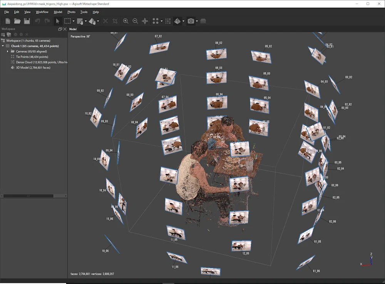Click camera thumbnail labeled 05_04
Viewport: 385px width, 284px height.
tap(259, 106)
